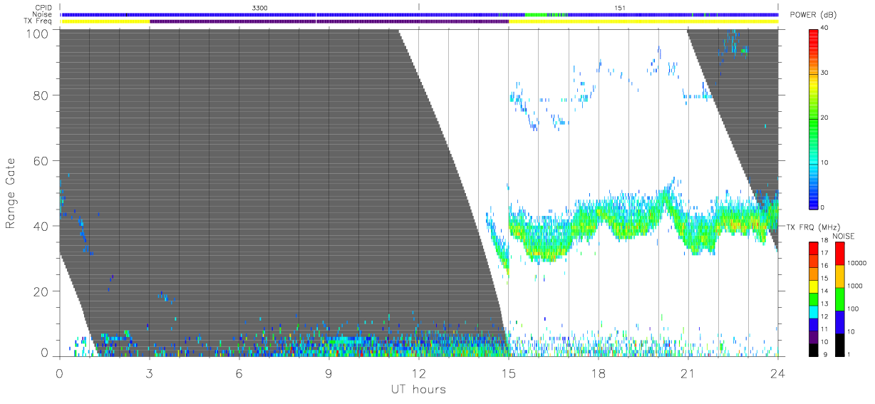Click the 1000 label on the noise legend
Image resolution: width=875 pixels, height=404 pixels.
click(856, 286)
